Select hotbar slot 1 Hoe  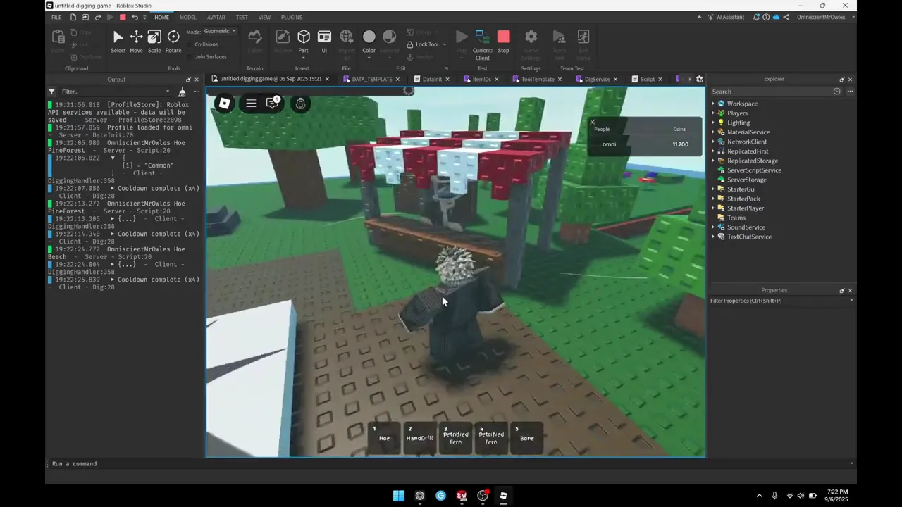point(384,438)
